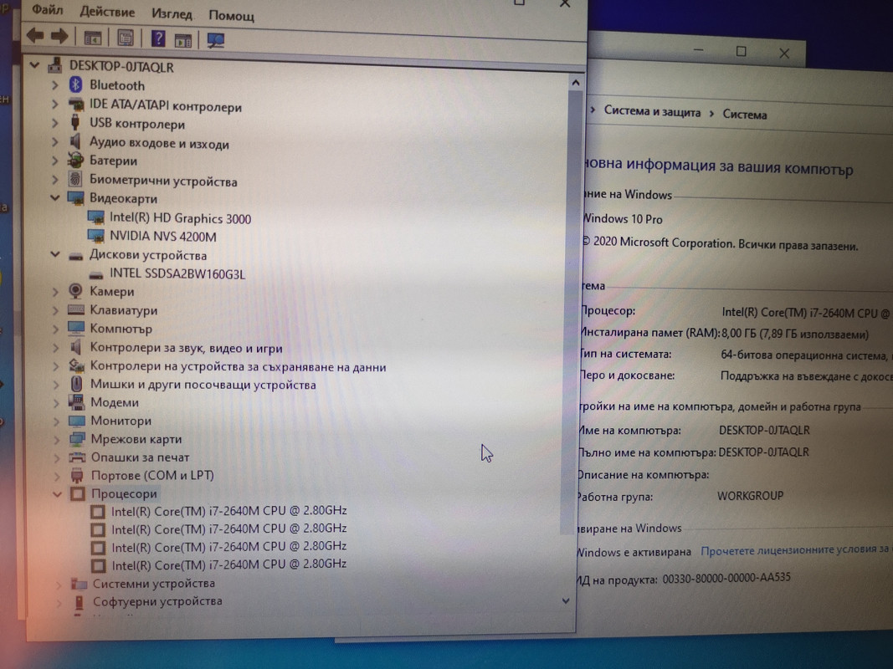
Task: Expand the Мрежови карти category arrow
Action: (56, 439)
